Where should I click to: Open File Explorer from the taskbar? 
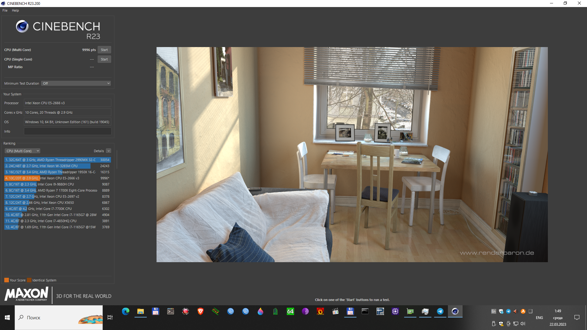[x=141, y=311]
